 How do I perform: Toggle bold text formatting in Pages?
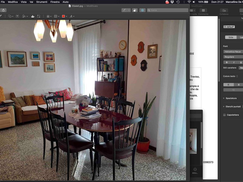click(227, 62)
